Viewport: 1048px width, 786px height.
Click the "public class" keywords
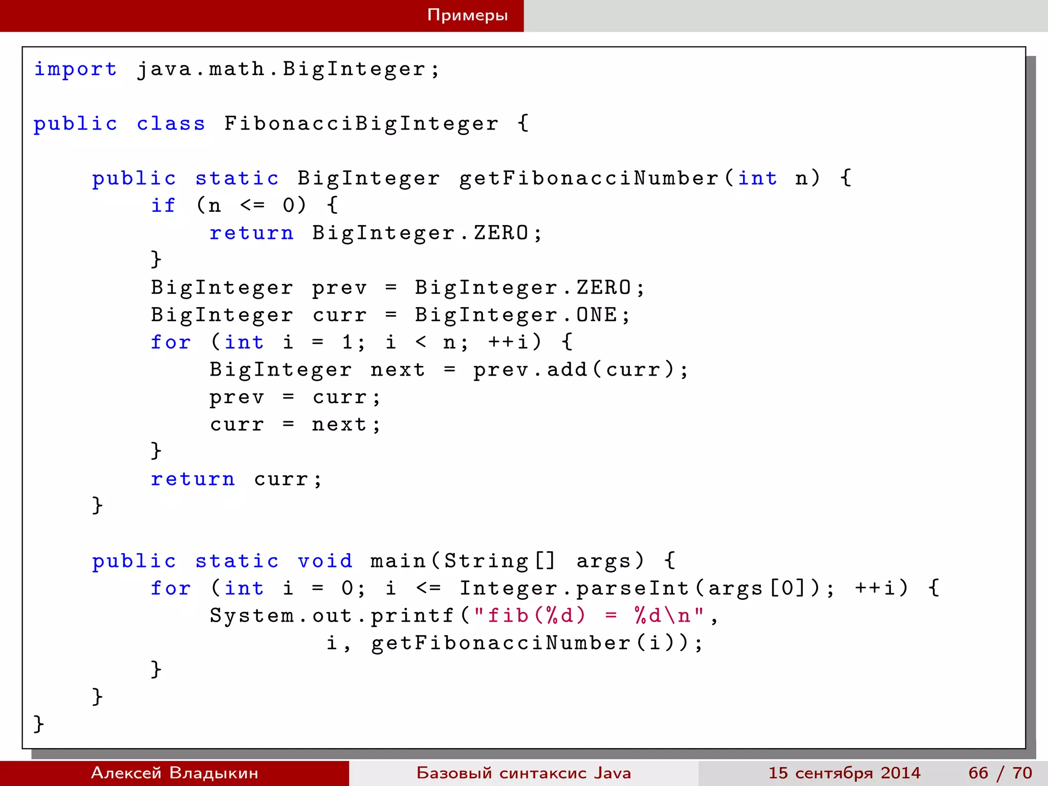(x=119, y=124)
